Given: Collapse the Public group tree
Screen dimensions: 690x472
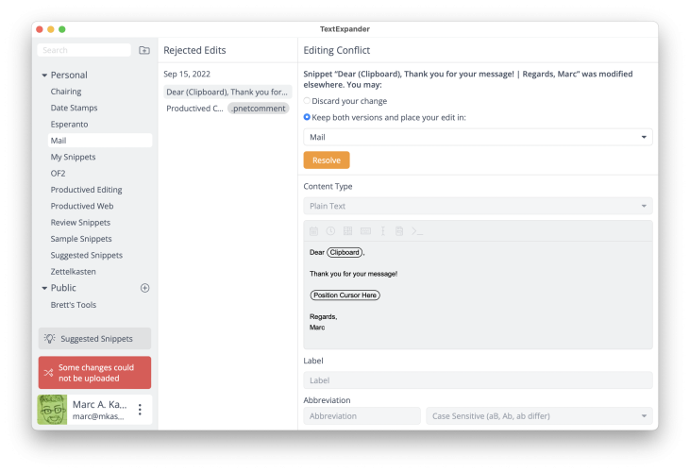Looking at the screenshot, I should coord(44,288).
